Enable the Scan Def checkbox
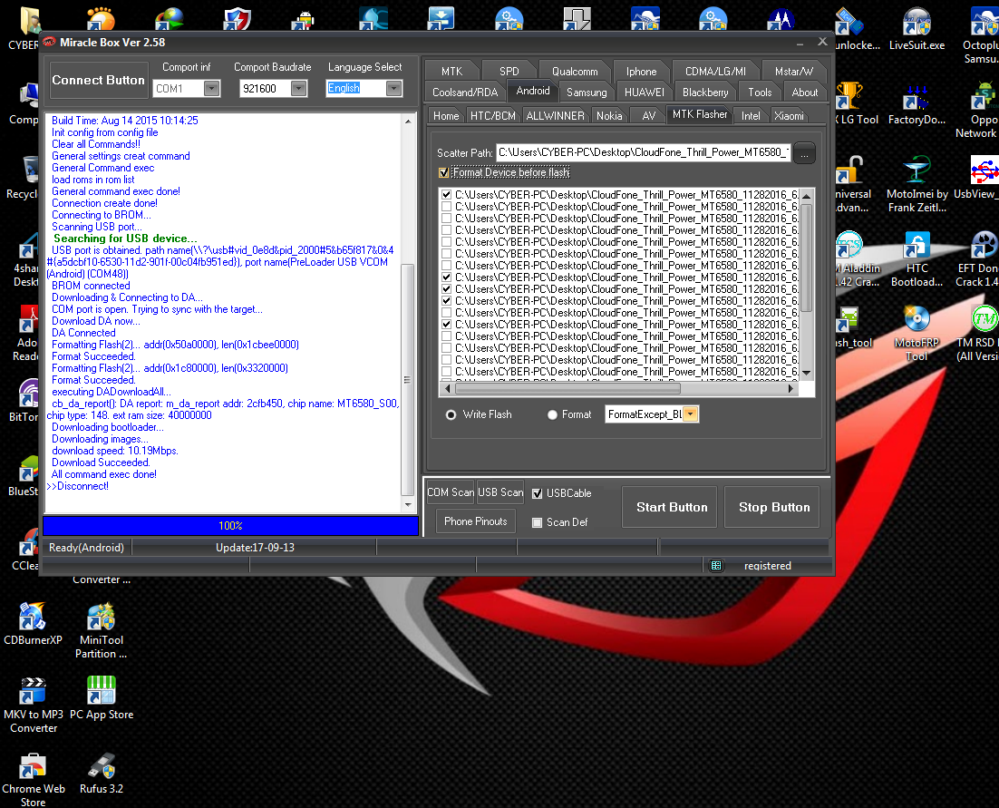The height and width of the screenshot is (808, 999). (x=537, y=522)
